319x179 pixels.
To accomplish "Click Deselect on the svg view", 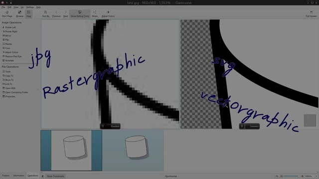I will tap(252, 126).
